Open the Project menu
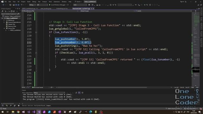Viewport: 203px width, 114px height. [23, 2]
